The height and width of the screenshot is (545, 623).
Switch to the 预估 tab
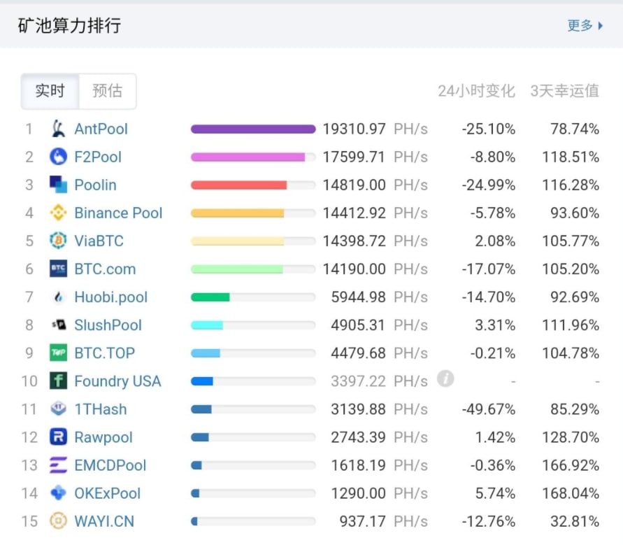point(107,91)
